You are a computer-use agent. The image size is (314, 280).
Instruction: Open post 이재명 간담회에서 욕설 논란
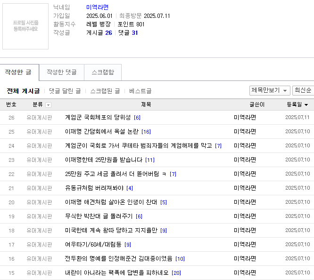tap(102, 131)
